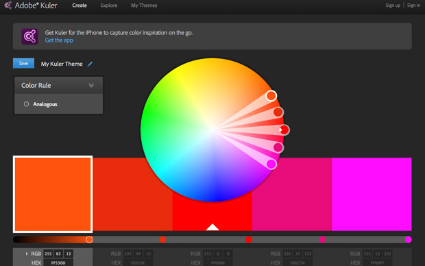Select the base red marker on color wheel
This screenshot has height=266, width=425.
[x=284, y=130]
